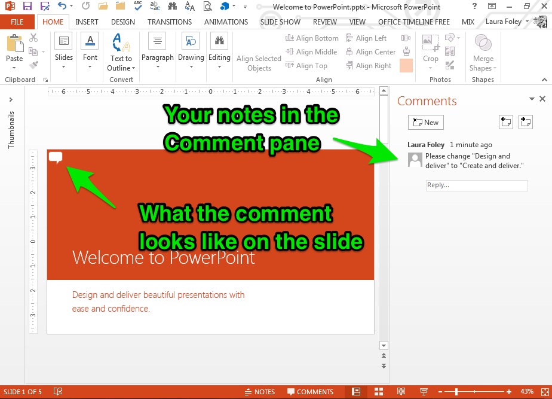Click the Redo/Repeat icon
Viewport: 552px width, 399px height.
85,6
